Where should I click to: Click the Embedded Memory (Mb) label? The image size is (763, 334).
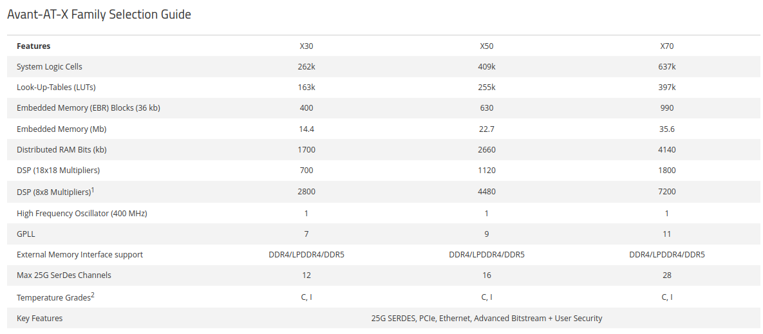(x=61, y=129)
